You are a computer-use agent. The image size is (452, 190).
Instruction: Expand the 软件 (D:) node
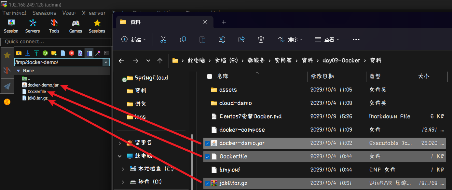(123, 182)
